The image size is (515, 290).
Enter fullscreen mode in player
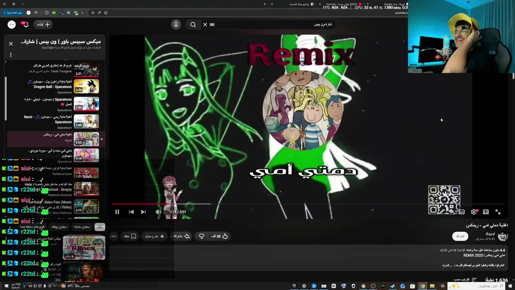pyautogui.click(x=498, y=212)
